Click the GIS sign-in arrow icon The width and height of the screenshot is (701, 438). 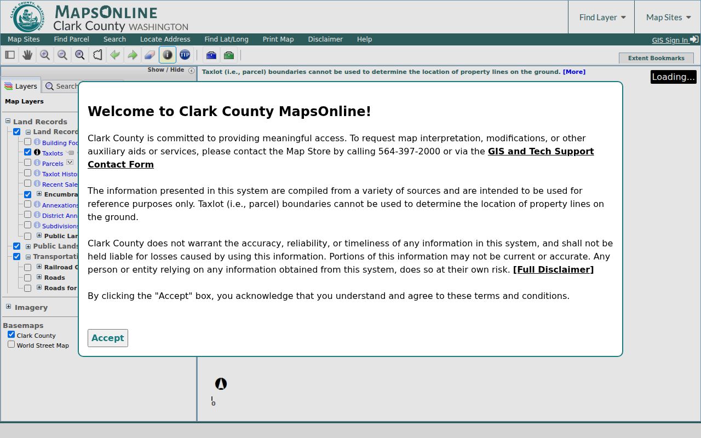[x=694, y=39]
